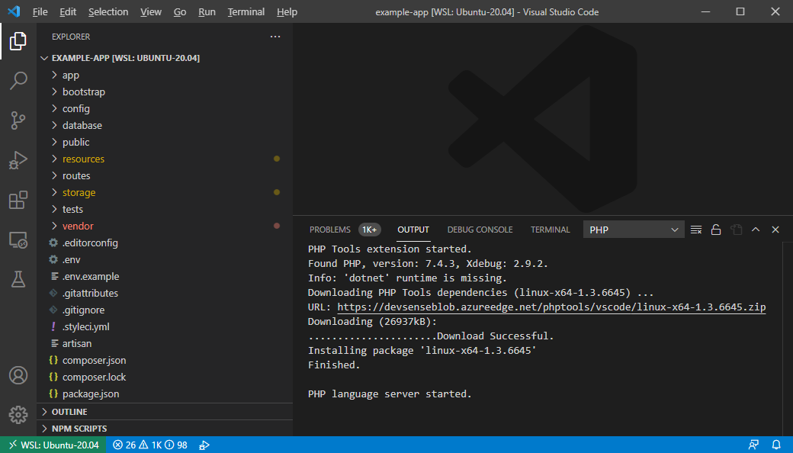Open the File menu

click(x=40, y=11)
